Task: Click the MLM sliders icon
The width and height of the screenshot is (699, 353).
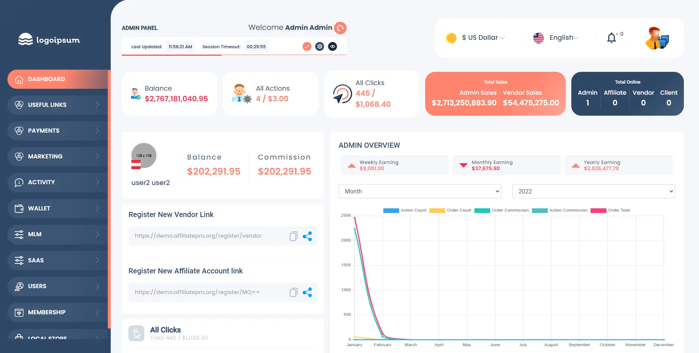Action: coord(19,234)
